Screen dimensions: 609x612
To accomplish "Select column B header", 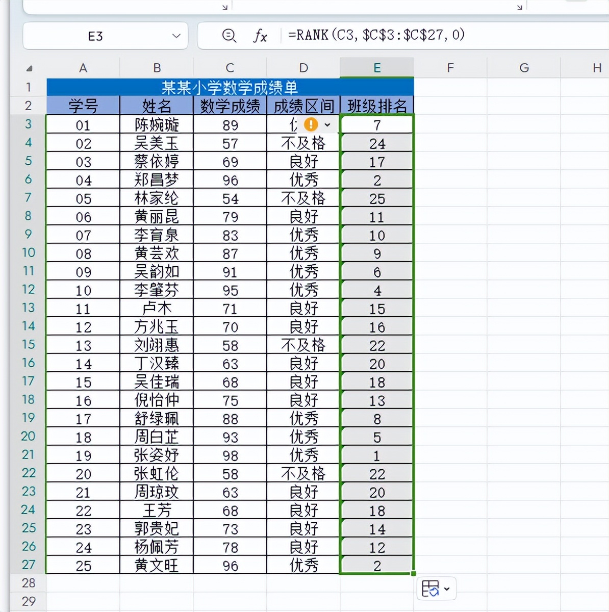I will point(157,68).
